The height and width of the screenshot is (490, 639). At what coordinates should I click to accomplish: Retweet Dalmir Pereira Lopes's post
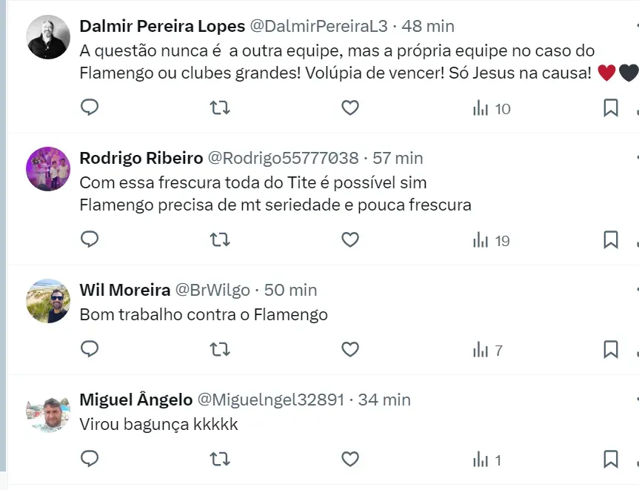pos(220,108)
